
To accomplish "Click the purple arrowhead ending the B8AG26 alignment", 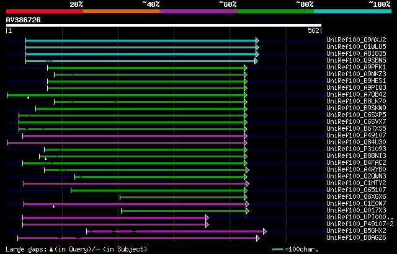I will [x=258, y=239].
